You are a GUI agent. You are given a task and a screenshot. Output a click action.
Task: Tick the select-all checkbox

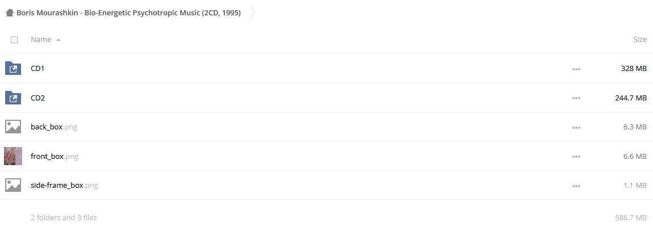point(14,40)
